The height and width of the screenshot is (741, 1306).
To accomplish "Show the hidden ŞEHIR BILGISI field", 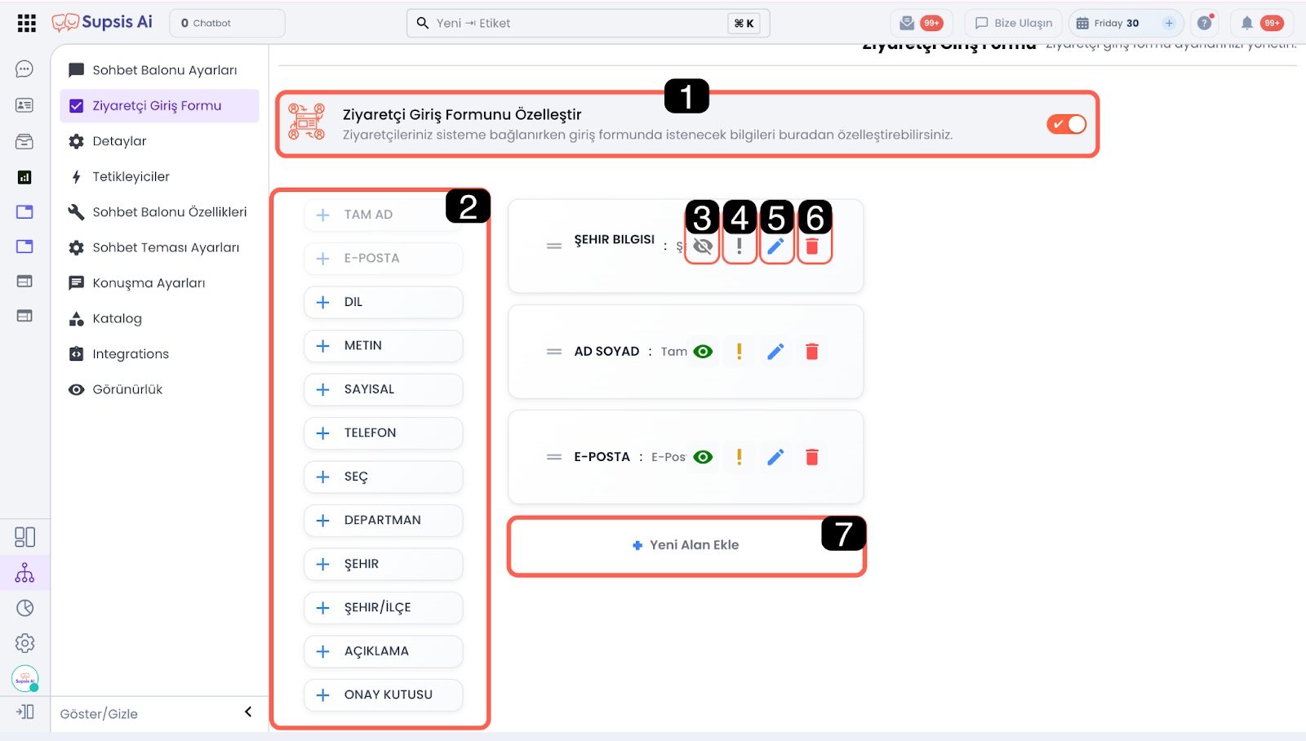I will (703, 246).
